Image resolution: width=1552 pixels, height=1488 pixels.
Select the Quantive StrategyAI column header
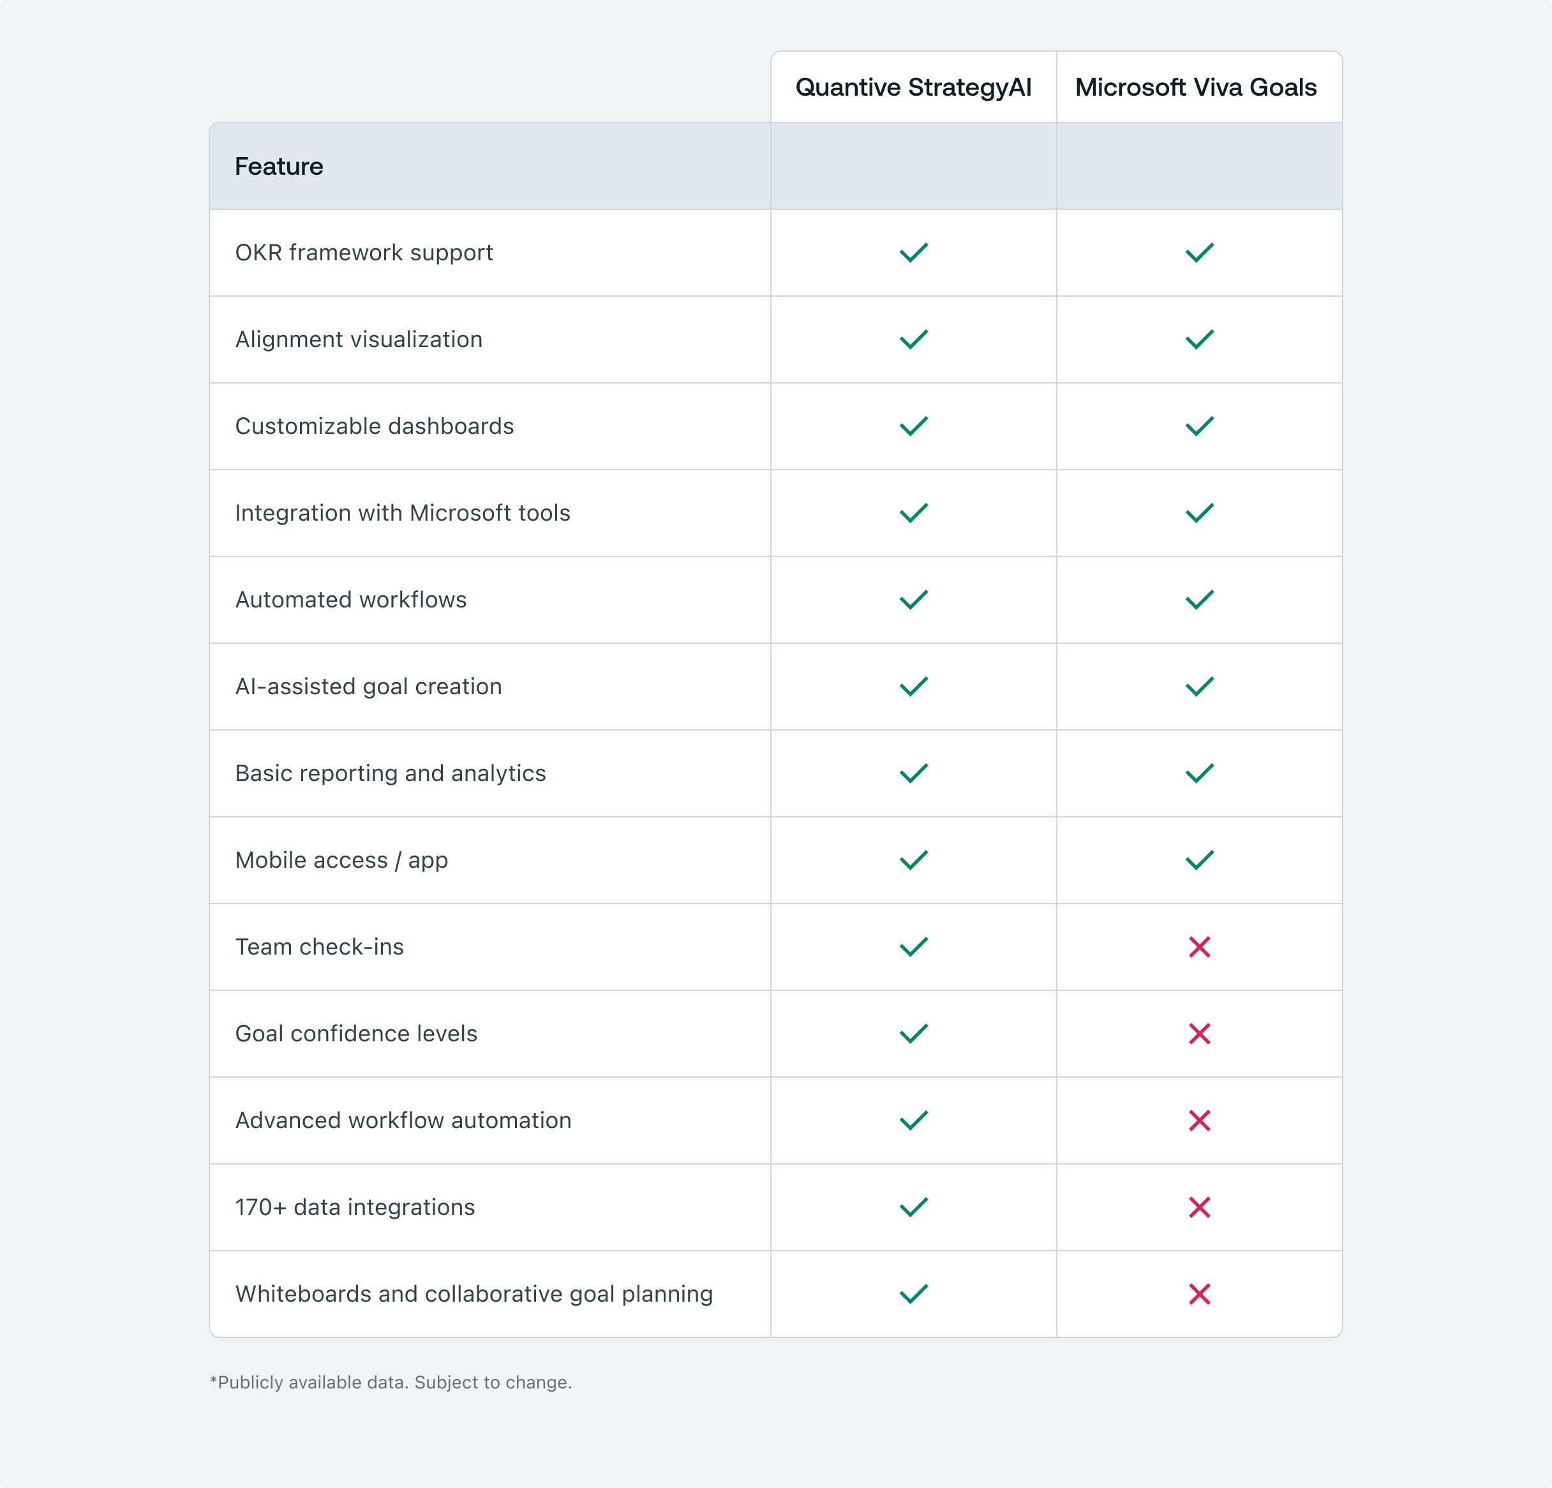point(913,87)
